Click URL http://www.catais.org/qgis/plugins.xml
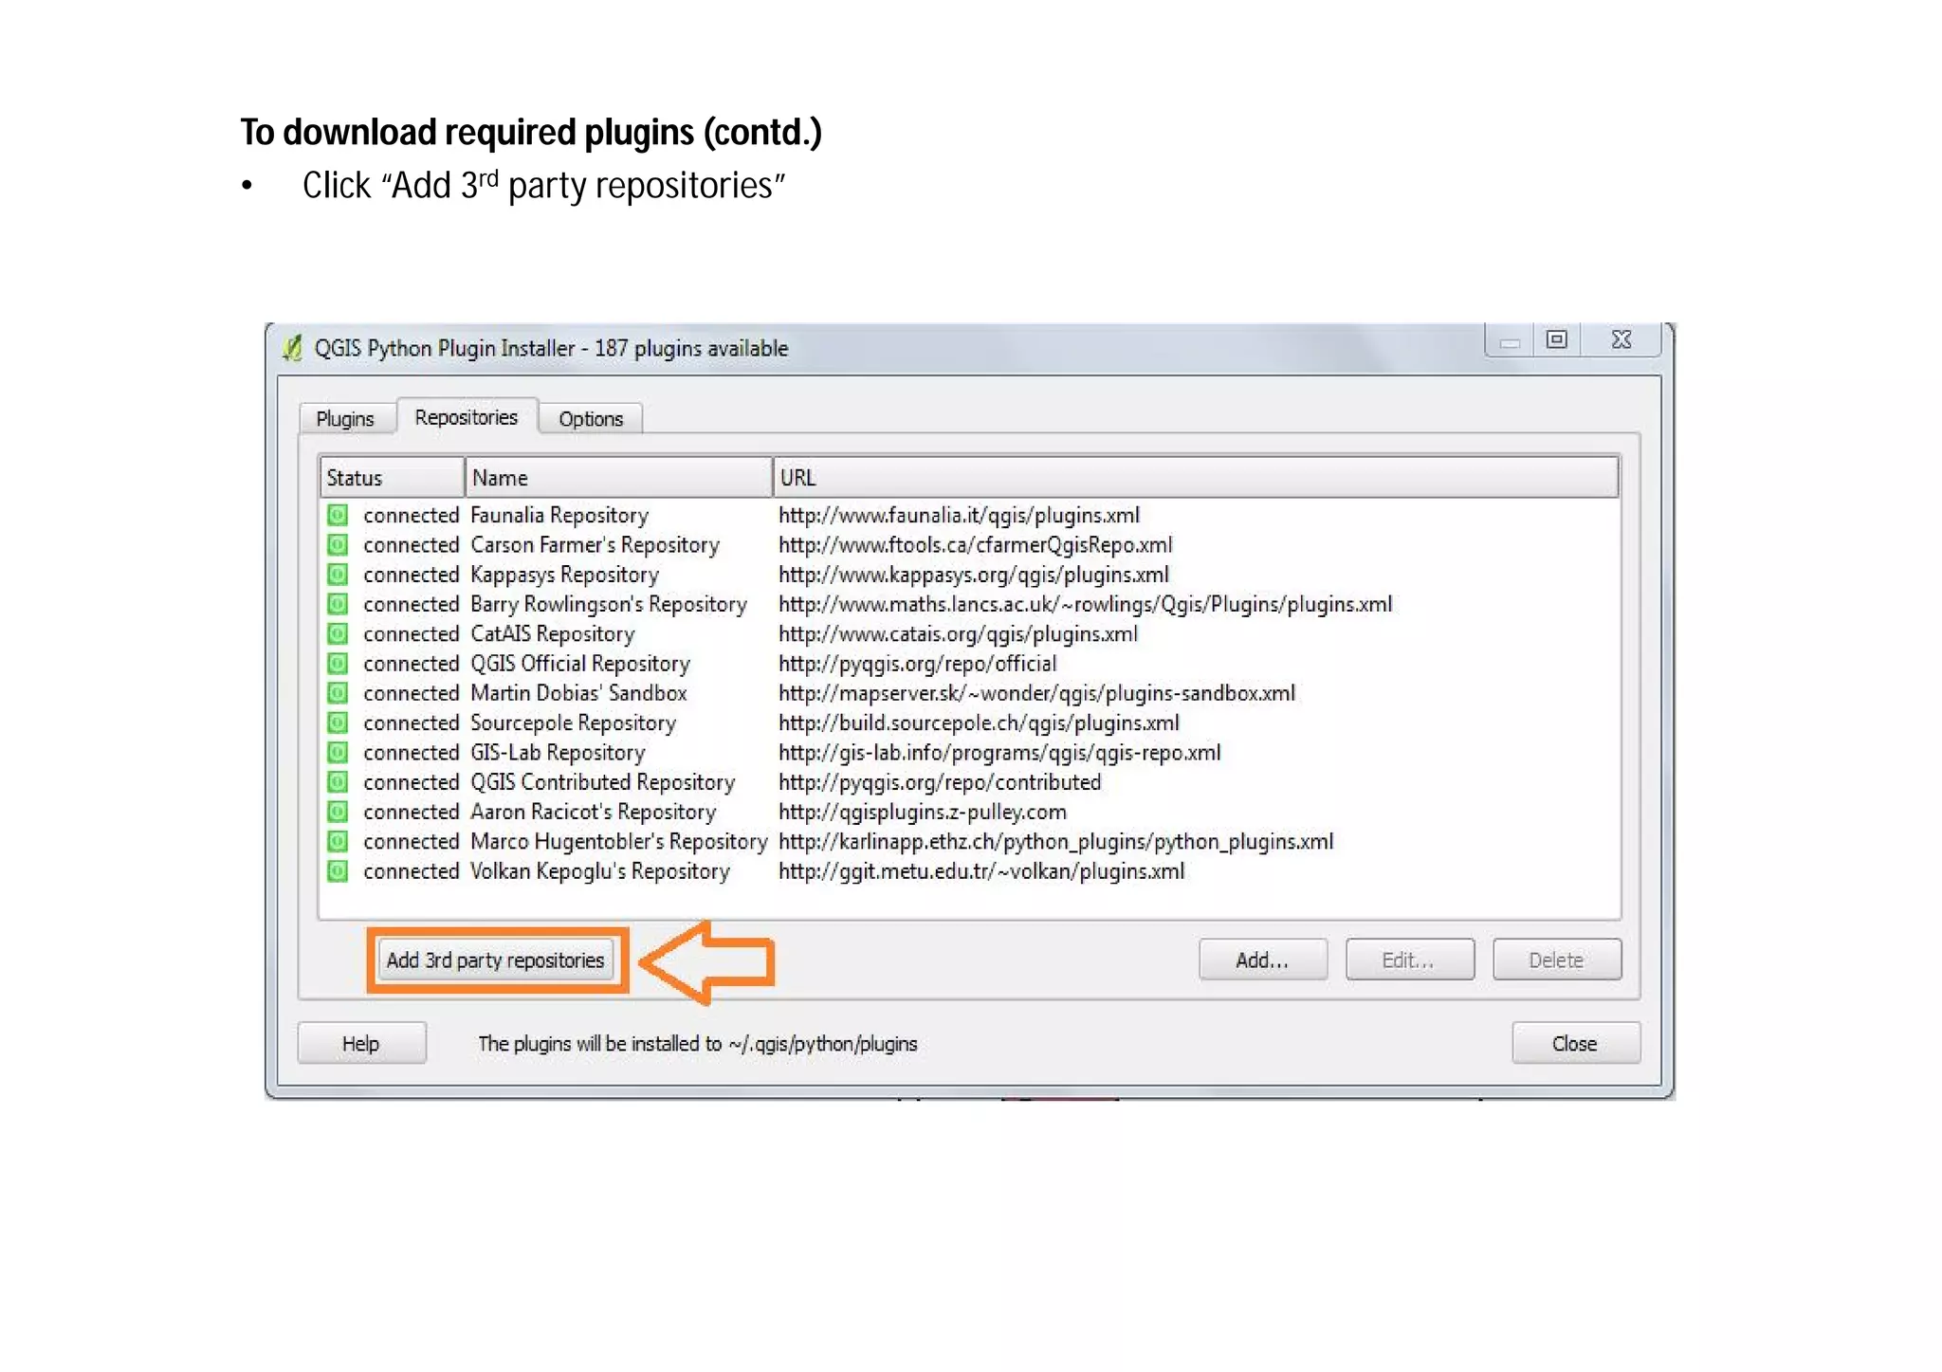The height and width of the screenshot is (1372, 1942). pyautogui.click(x=959, y=633)
